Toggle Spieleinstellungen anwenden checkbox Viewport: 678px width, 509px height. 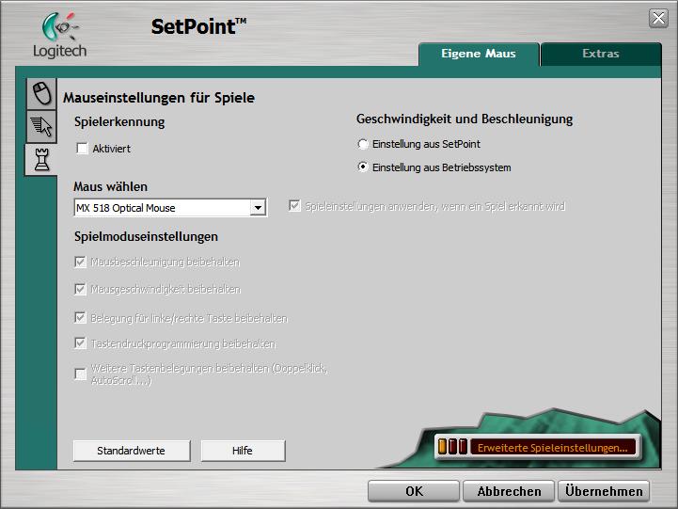[294, 206]
